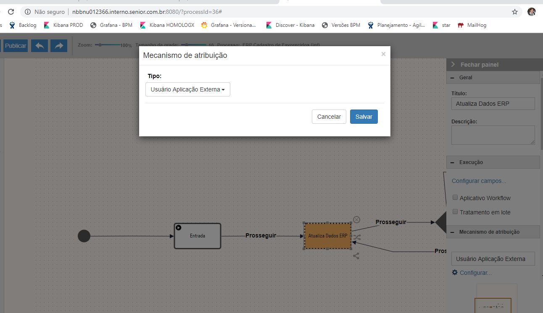Click the share icon below the ERP node
The image size is (543, 313).
[356, 255]
